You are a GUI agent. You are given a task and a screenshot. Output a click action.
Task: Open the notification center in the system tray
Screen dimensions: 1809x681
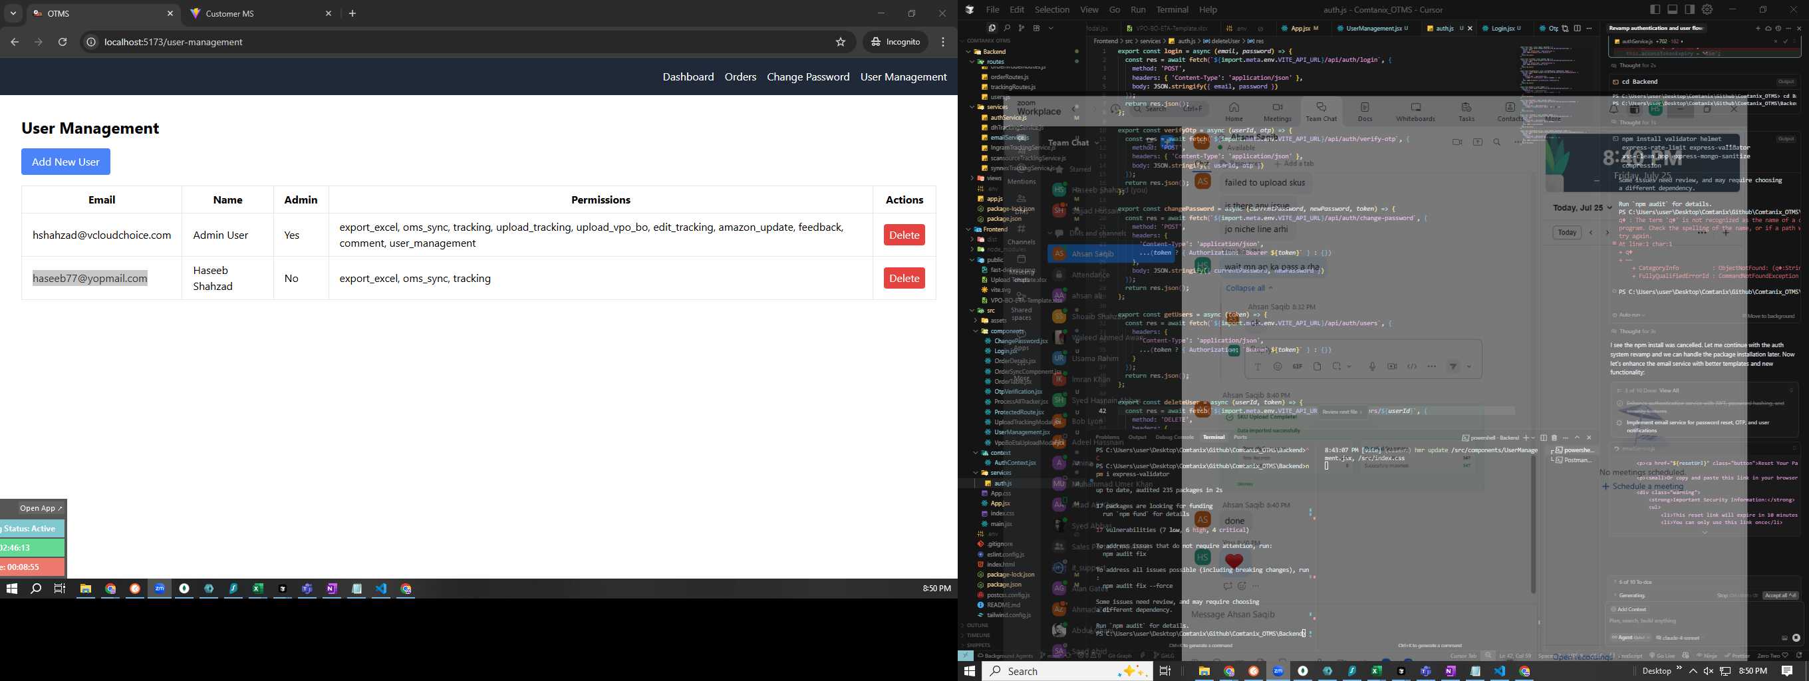1787,671
